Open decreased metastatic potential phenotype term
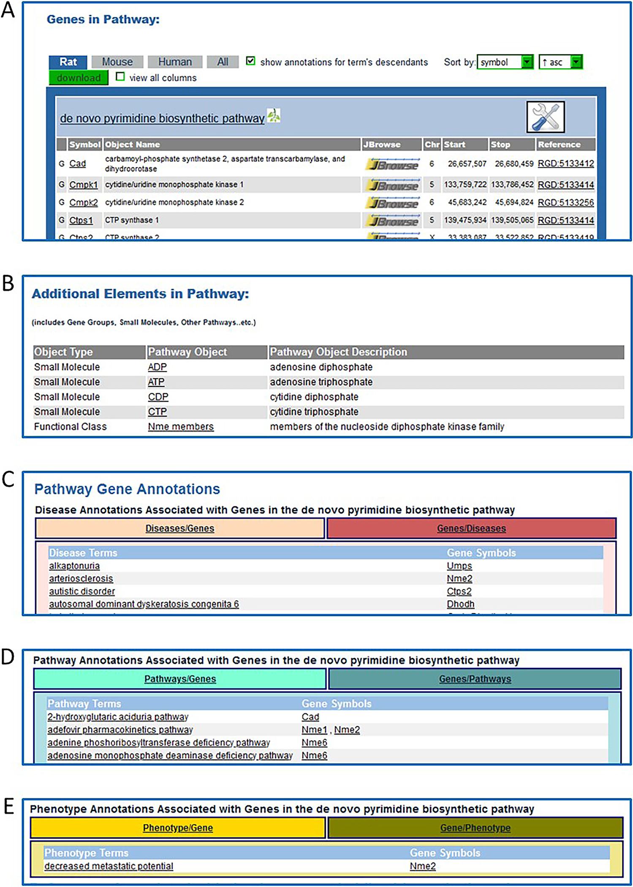Image resolution: width=633 pixels, height=887 pixels. coord(109,866)
